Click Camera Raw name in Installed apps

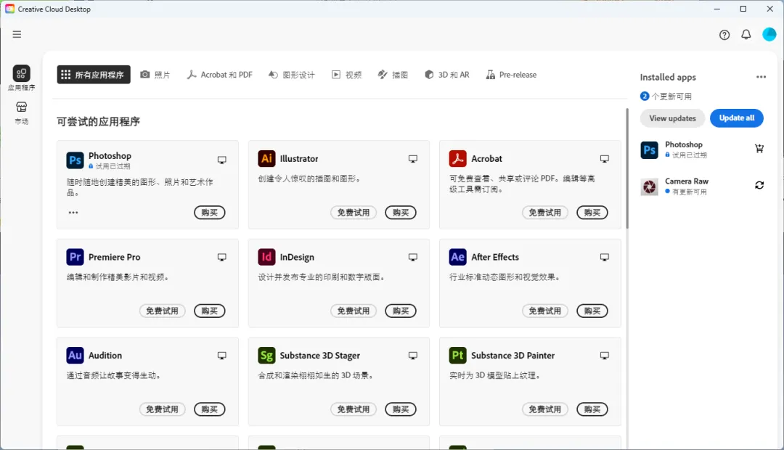tap(687, 181)
